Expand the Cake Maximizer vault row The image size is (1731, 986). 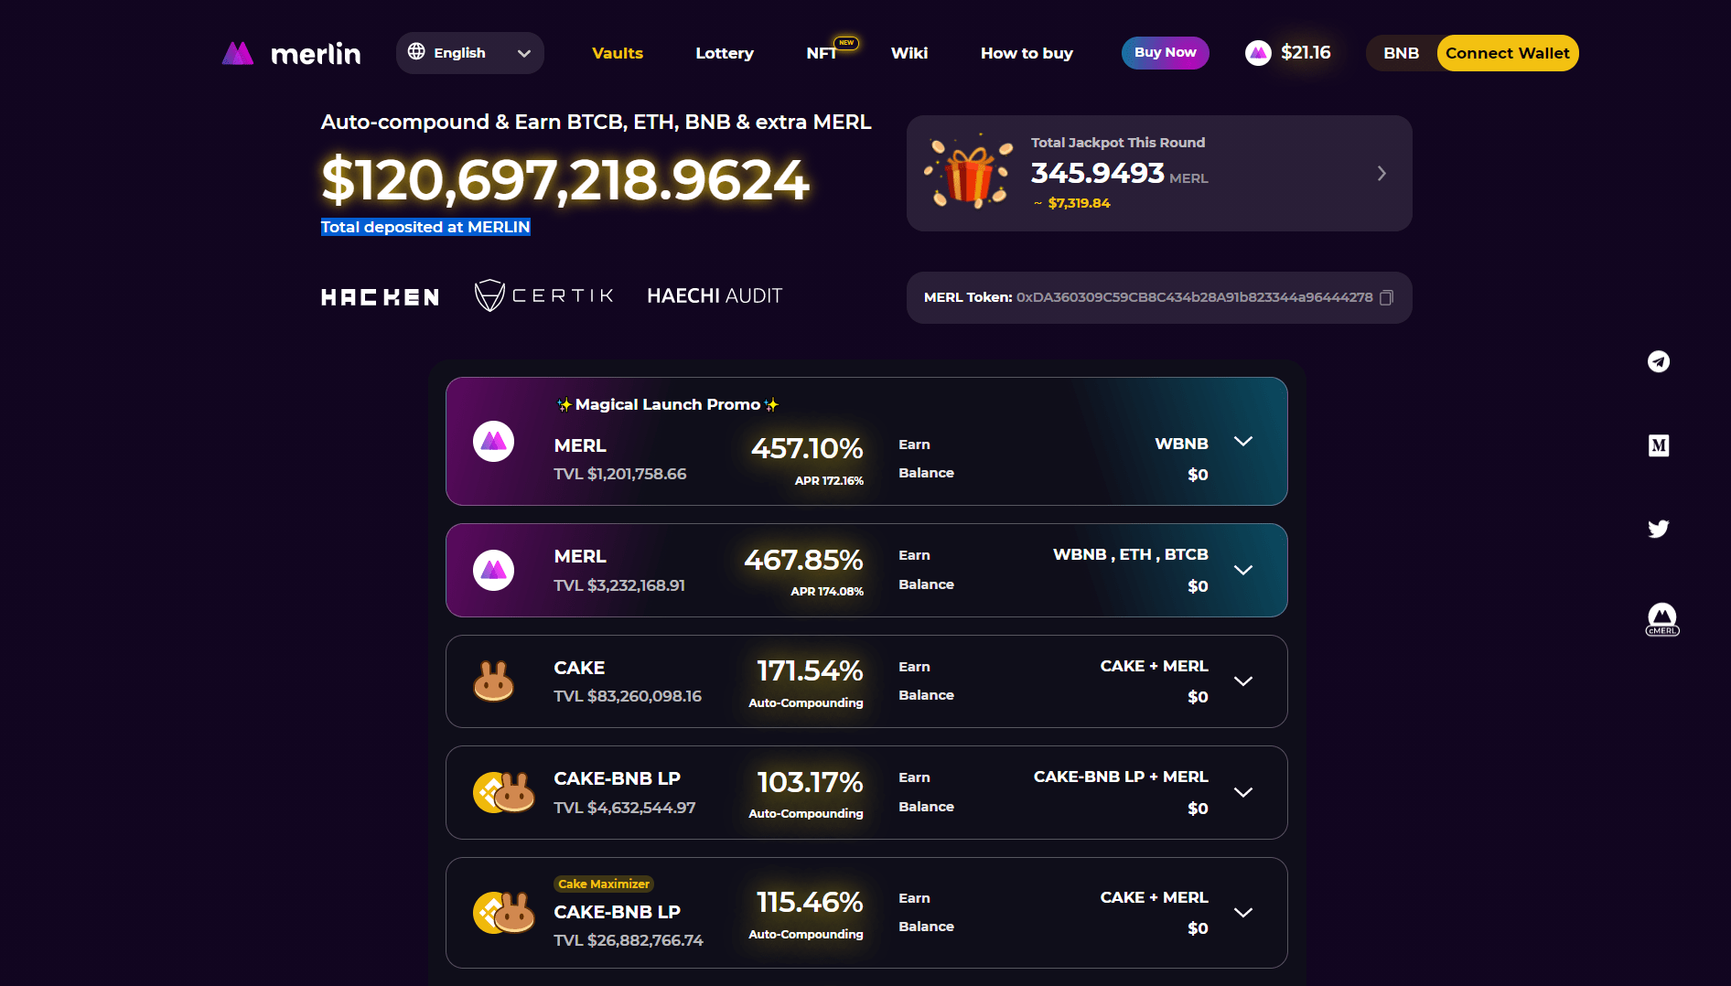[1242, 913]
